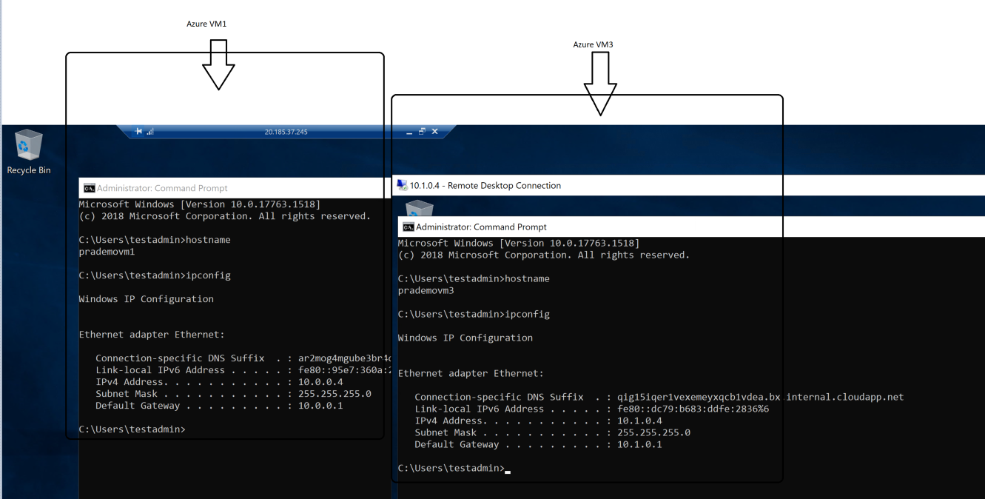
Task: Click the blinking prompt cursor in VM3 window
Action: coord(508,471)
